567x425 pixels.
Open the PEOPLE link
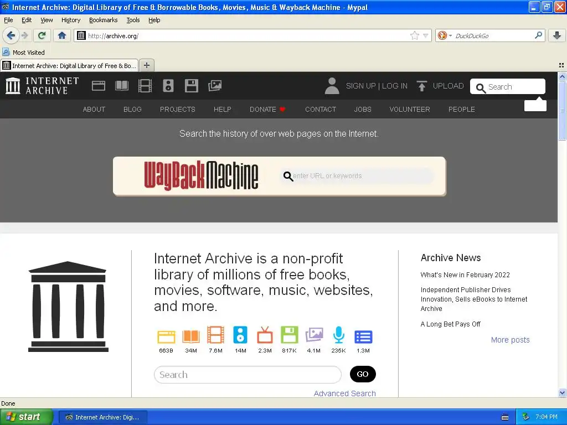coord(462,109)
